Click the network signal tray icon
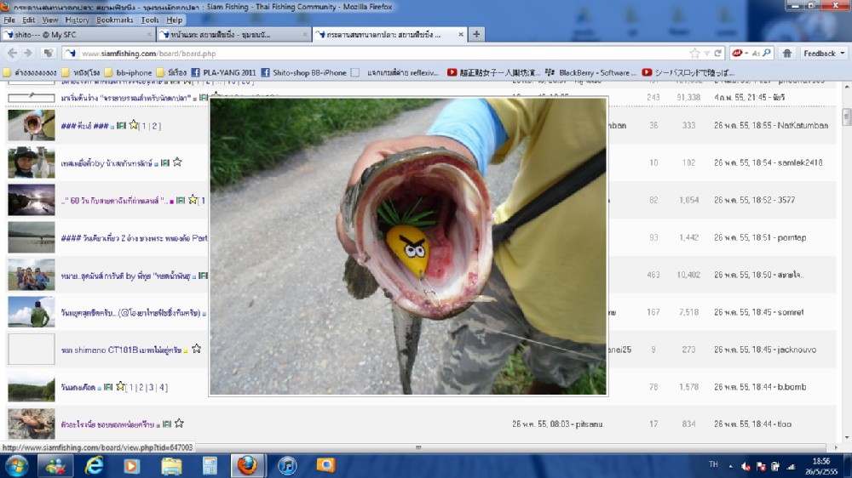 (x=791, y=466)
